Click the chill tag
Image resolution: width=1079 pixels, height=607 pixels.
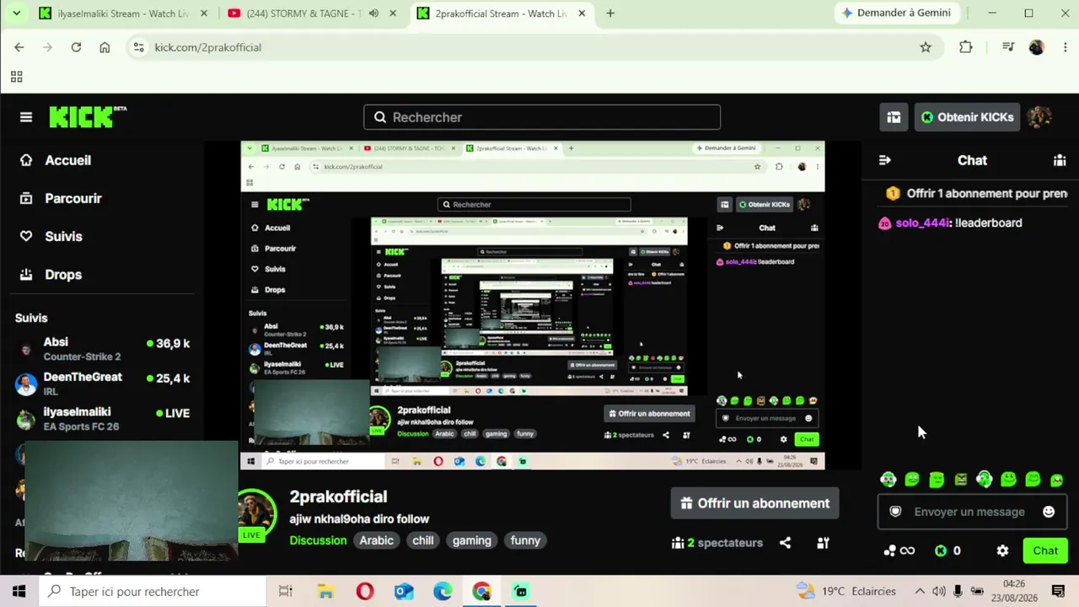423,540
